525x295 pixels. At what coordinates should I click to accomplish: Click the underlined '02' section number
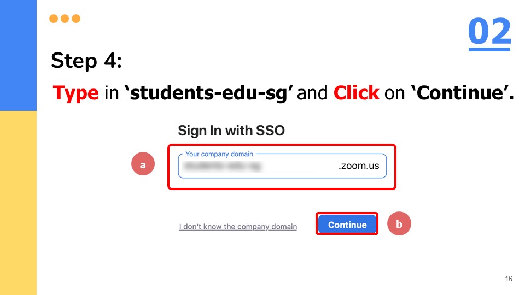tap(489, 32)
